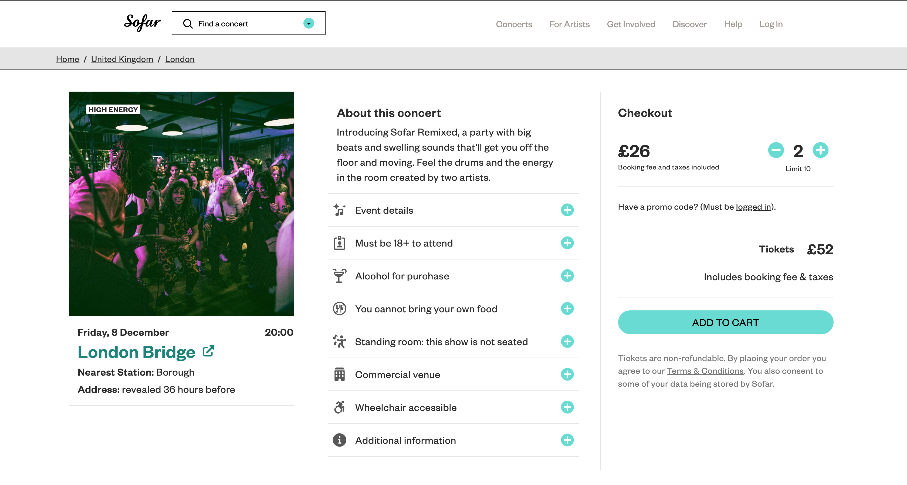
Task: Click the HIGH ENERGY badge
Action: pyautogui.click(x=113, y=110)
